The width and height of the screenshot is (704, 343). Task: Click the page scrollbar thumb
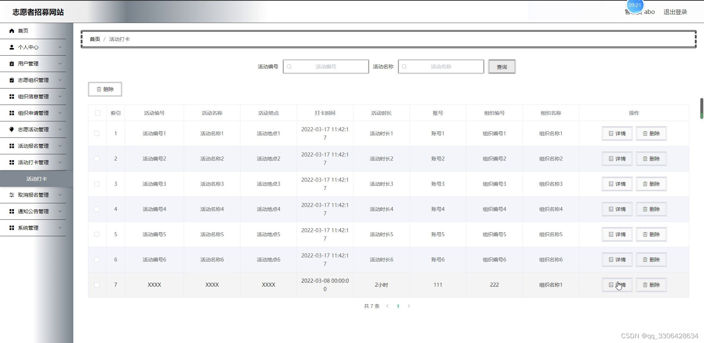702,109
